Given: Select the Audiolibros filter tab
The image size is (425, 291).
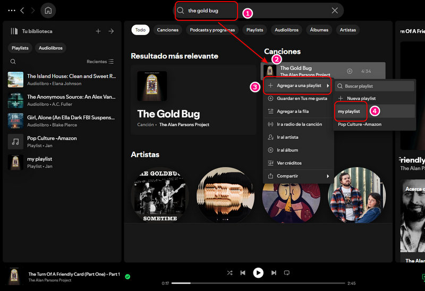Looking at the screenshot, I should pos(286,30).
